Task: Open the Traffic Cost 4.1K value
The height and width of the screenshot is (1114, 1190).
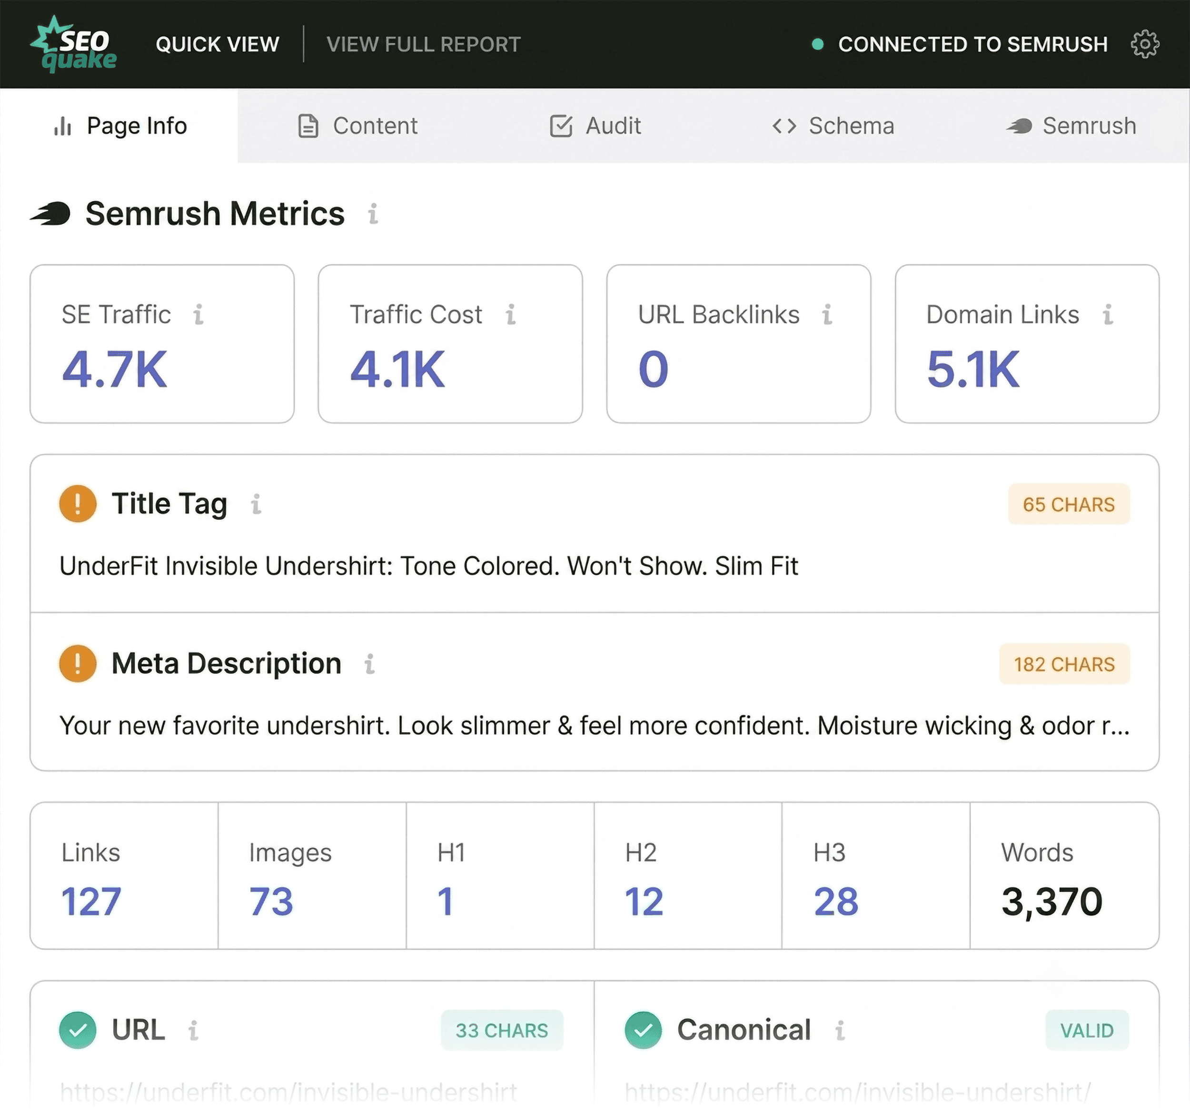Action: [x=397, y=369]
